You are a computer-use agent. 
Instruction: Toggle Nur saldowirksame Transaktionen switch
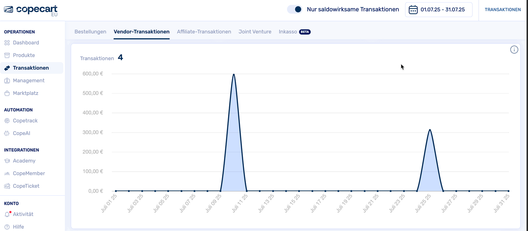[x=295, y=10]
